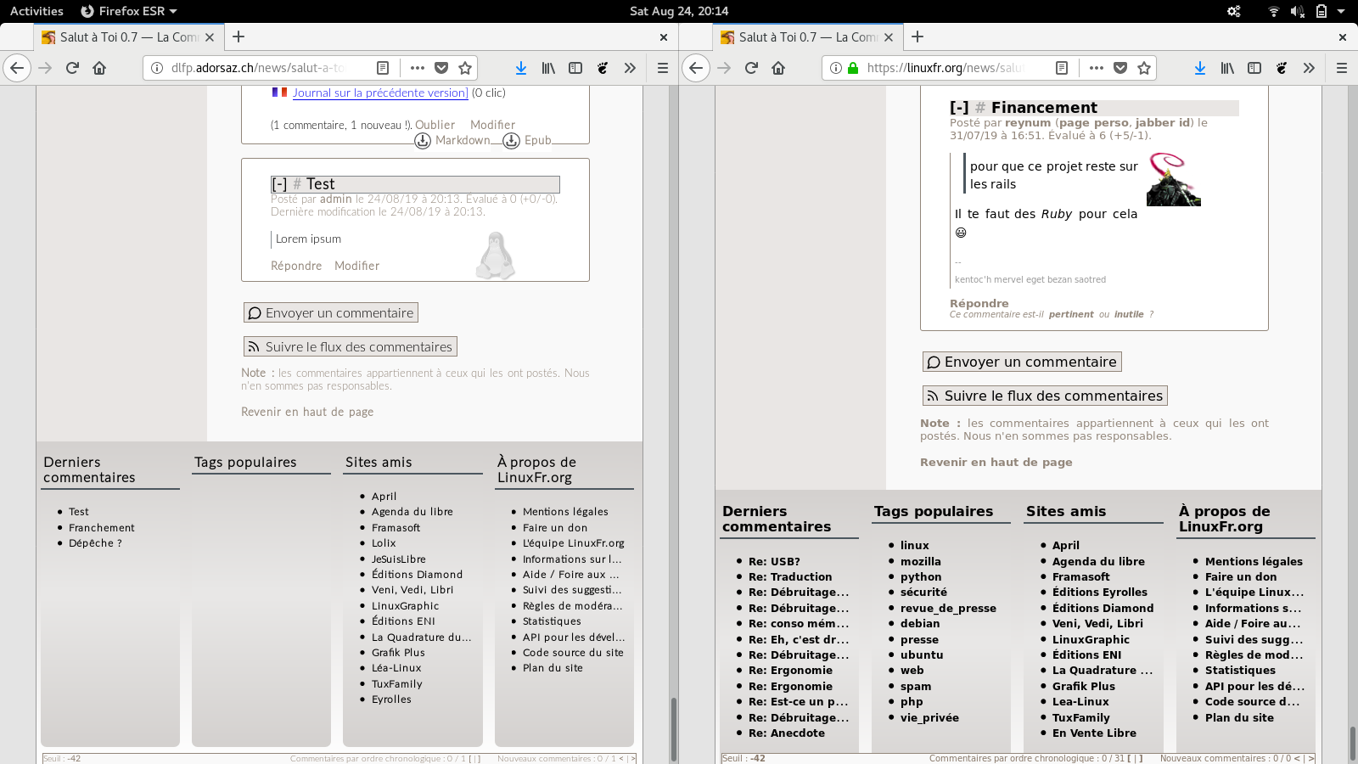Viewport: 1358px width, 764px height.
Task: Open downloads panel in the left window
Action: pos(521,68)
